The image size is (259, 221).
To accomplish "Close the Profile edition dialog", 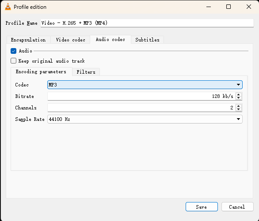I will click(249, 7).
